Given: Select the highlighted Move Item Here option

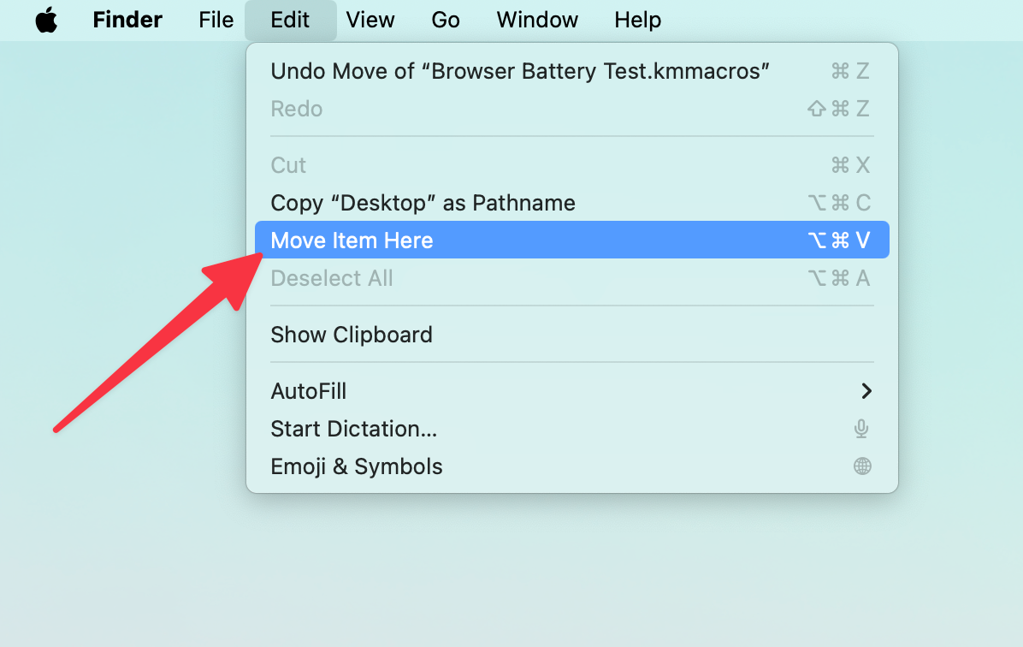Looking at the screenshot, I should [352, 240].
